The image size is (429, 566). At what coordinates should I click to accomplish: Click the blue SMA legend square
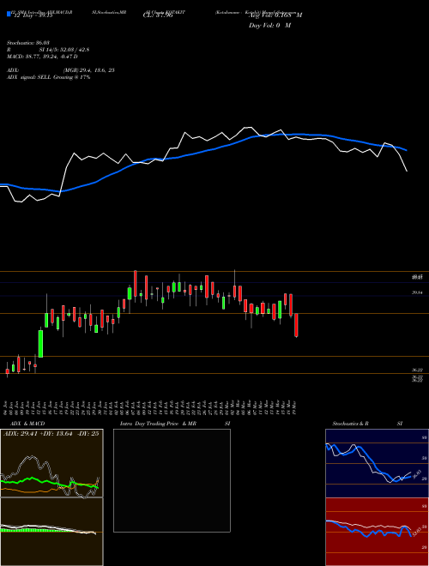pos(9,14)
